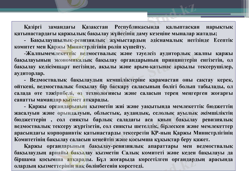Screen dimensions: 249x171
Task: Select the words "нақ бөлінбегенін көрсетеді."
Action: click(109, 166)
